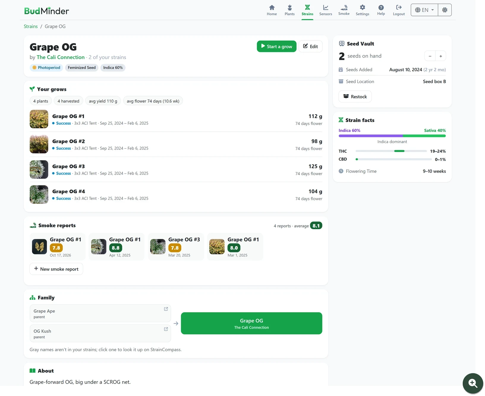
Task: Toggle the theme sun icon button
Action: point(445,10)
